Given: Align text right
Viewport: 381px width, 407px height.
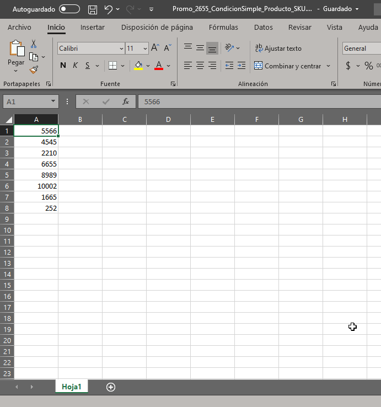Looking at the screenshot, I should pos(212,66).
